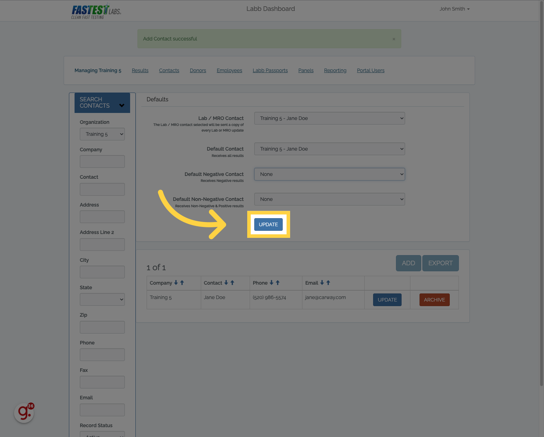The width and height of the screenshot is (544, 437).
Task: Click in the Zip search field
Action: [102, 327]
